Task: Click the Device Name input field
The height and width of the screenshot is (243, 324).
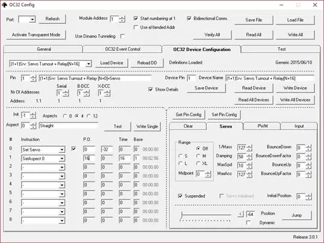Action: [270, 79]
